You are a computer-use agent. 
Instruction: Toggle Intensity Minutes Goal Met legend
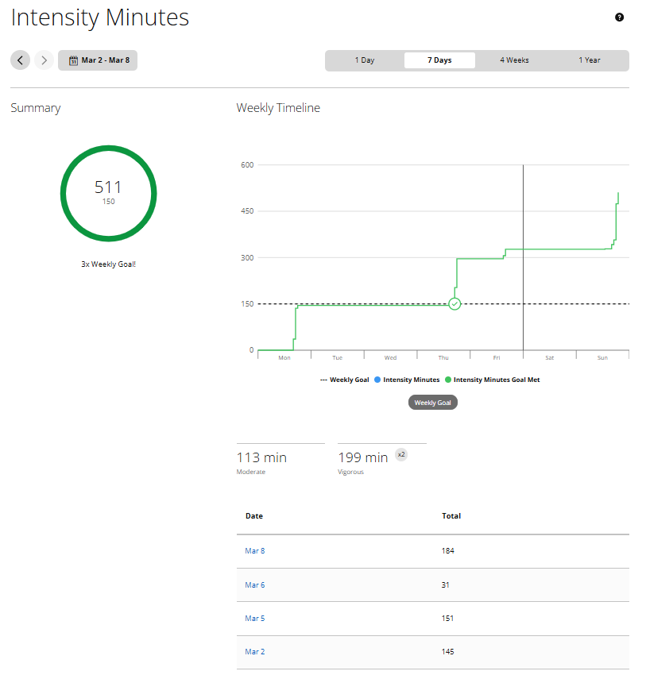point(492,380)
